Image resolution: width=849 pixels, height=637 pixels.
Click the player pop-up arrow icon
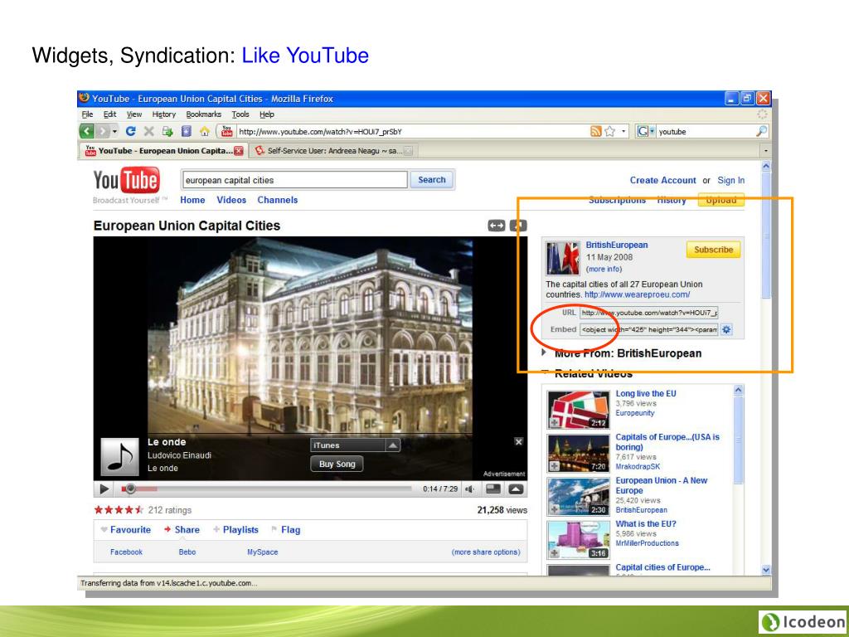coord(516,489)
